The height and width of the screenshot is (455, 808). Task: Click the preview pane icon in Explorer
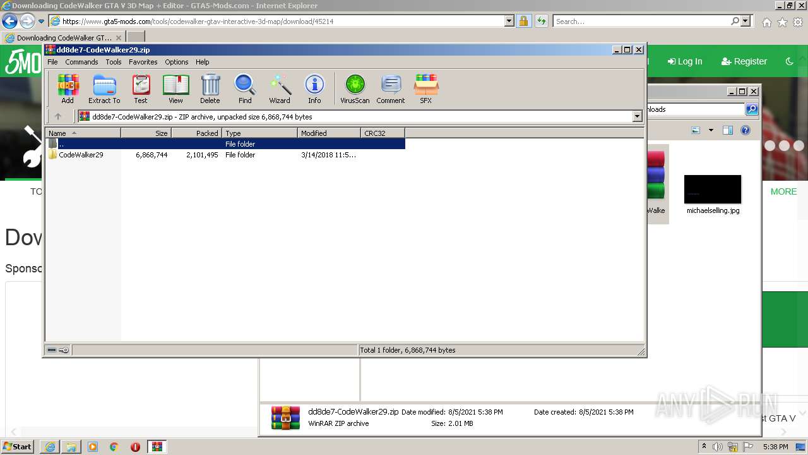pos(728,130)
